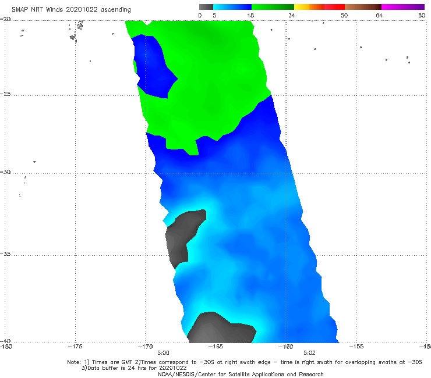The image size is (431, 378).
Task: Click the longitude label '-165'
Action: 216,347
